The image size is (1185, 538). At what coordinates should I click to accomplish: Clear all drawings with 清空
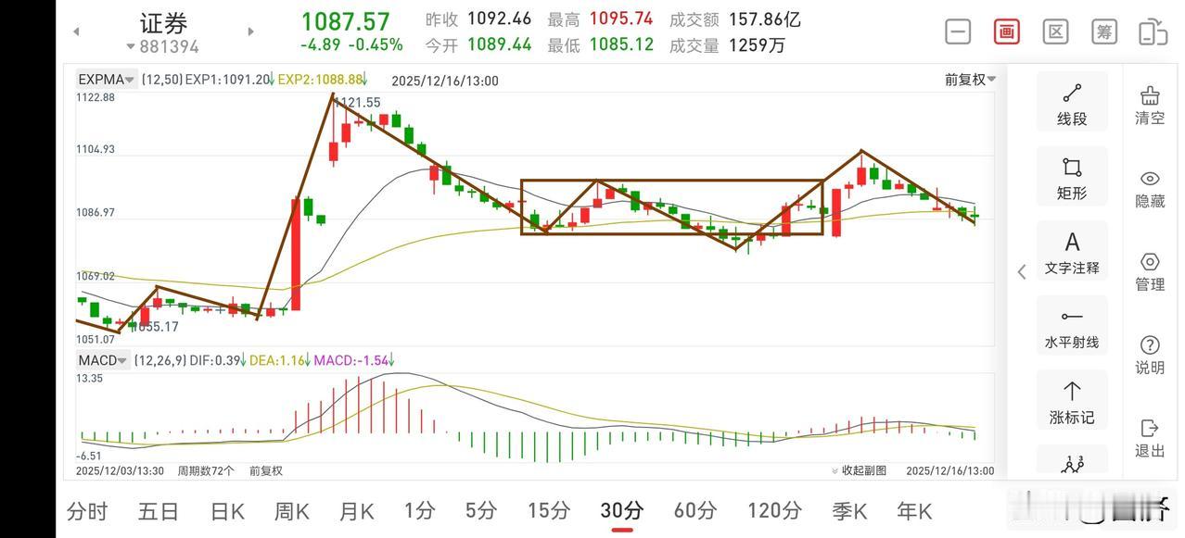(x=1150, y=105)
